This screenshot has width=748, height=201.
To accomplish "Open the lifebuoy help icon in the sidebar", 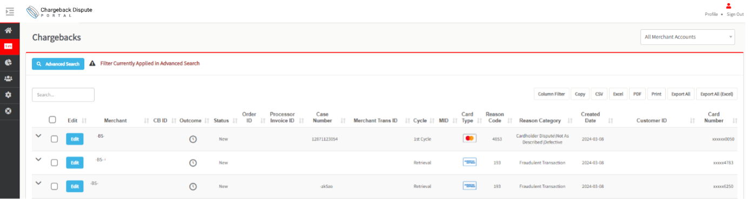I will coord(9,111).
